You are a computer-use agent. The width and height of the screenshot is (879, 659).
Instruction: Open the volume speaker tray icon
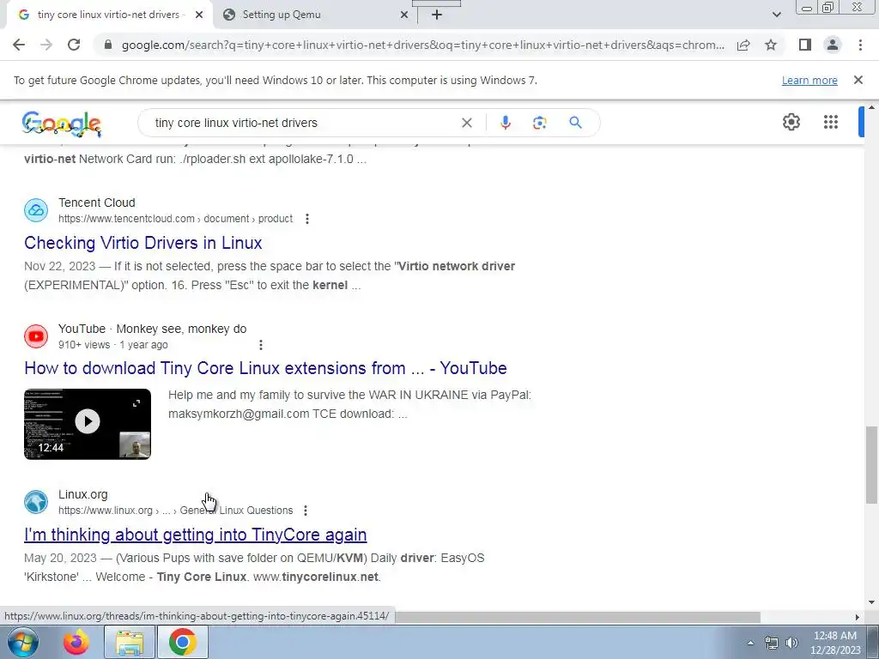coord(791,643)
